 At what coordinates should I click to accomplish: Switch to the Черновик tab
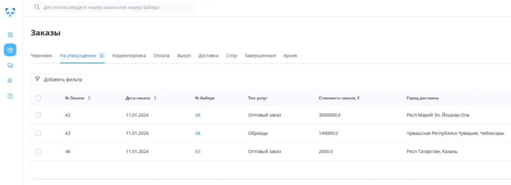point(41,56)
